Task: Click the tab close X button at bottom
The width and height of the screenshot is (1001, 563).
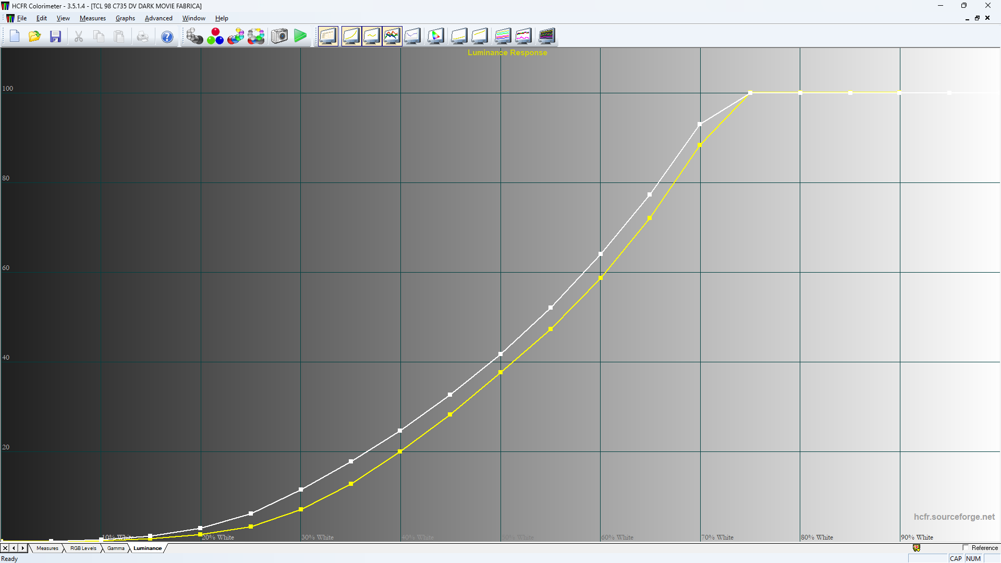Action: 5,548
